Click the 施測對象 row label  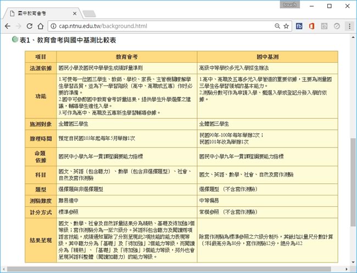pyautogui.click(x=41, y=124)
